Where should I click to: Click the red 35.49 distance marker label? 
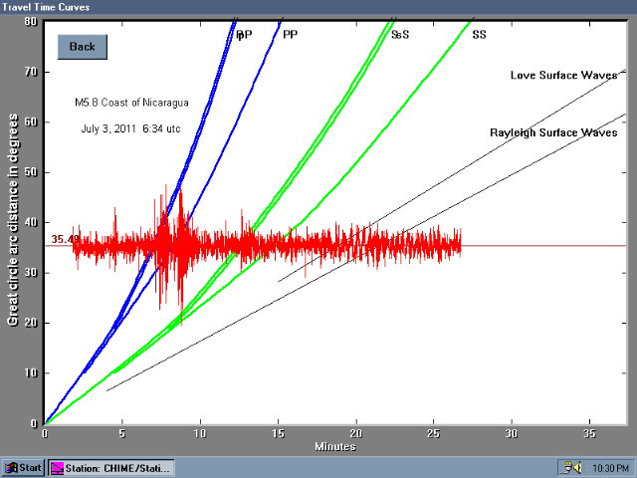coord(65,239)
